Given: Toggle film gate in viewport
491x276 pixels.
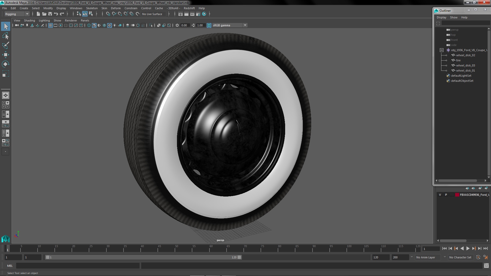Looking at the screenshot, I should tap(55, 25).
